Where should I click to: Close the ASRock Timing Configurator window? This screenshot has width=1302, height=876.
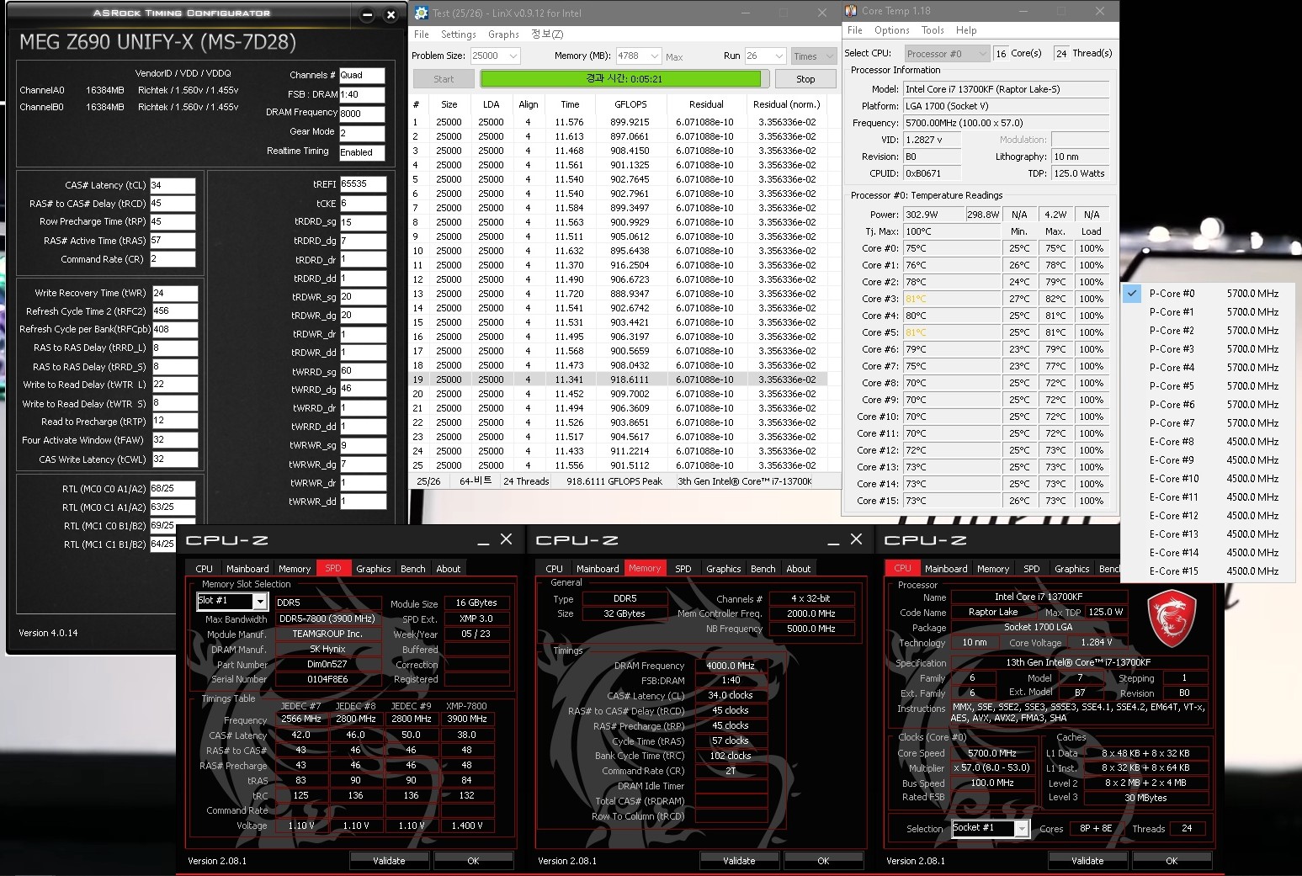click(x=391, y=14)
